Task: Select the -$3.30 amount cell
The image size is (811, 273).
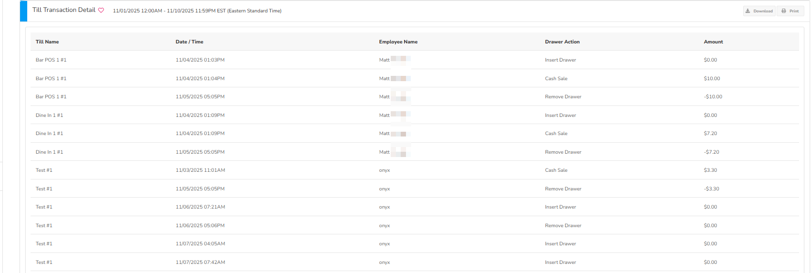Action: click(x=711, y=189)
